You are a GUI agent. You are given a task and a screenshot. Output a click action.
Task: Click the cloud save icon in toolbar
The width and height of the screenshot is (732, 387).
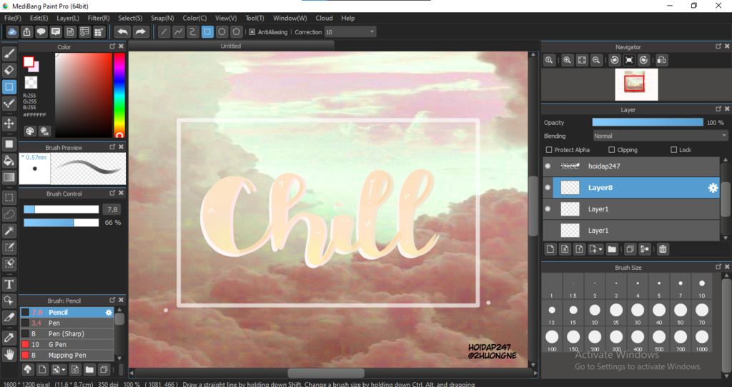(x=12, y=31)
